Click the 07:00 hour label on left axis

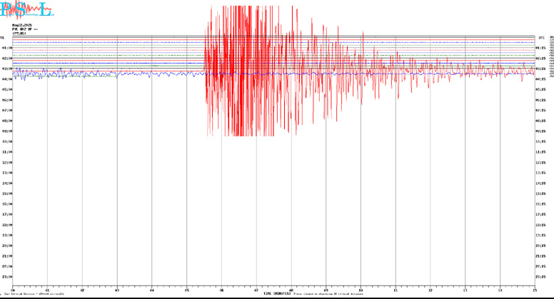tap(6, 111)
